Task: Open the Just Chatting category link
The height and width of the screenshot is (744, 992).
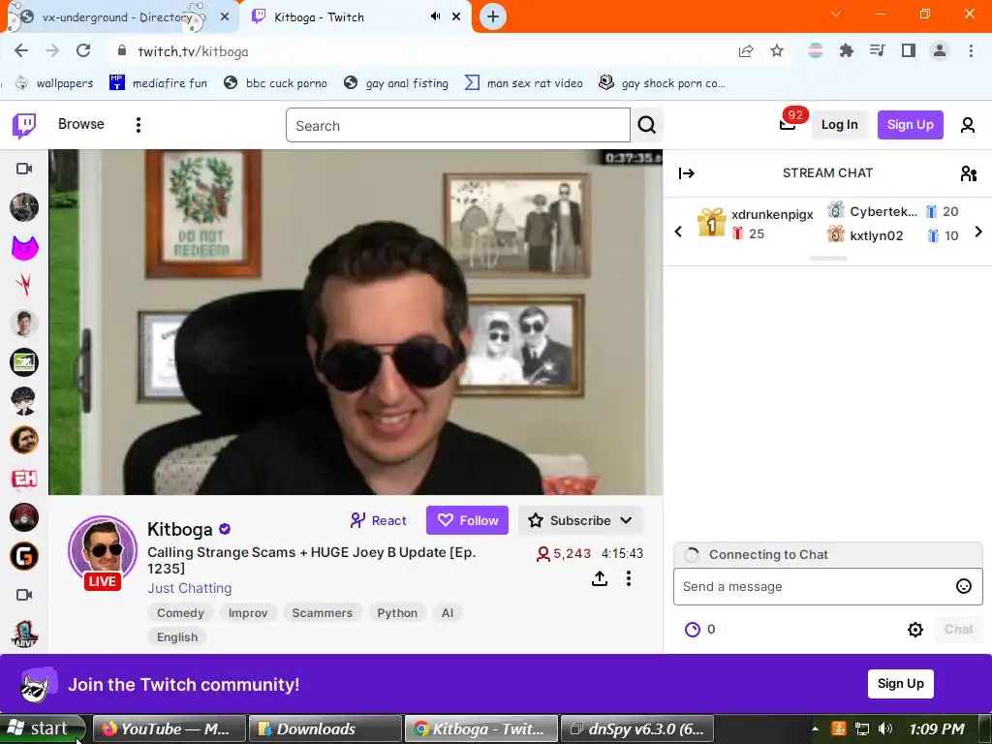Action: (189, 588)
